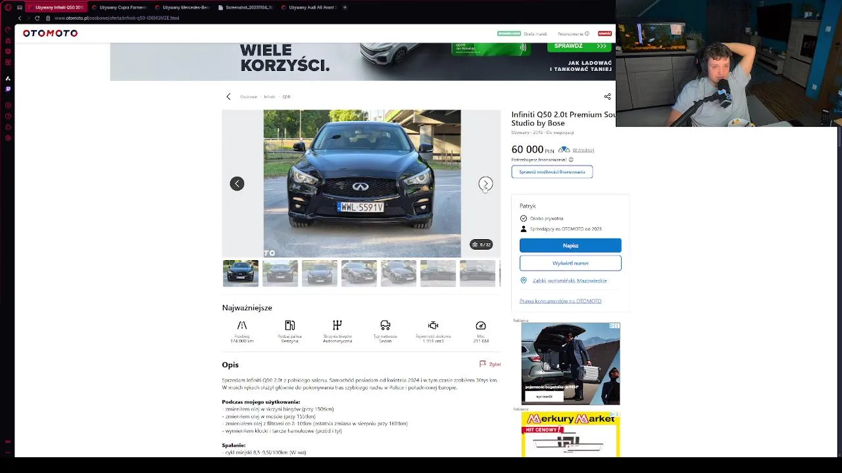Click the power (Moc) gauge icon
Viewport: 842px width, 473px height.
(481, 325)
